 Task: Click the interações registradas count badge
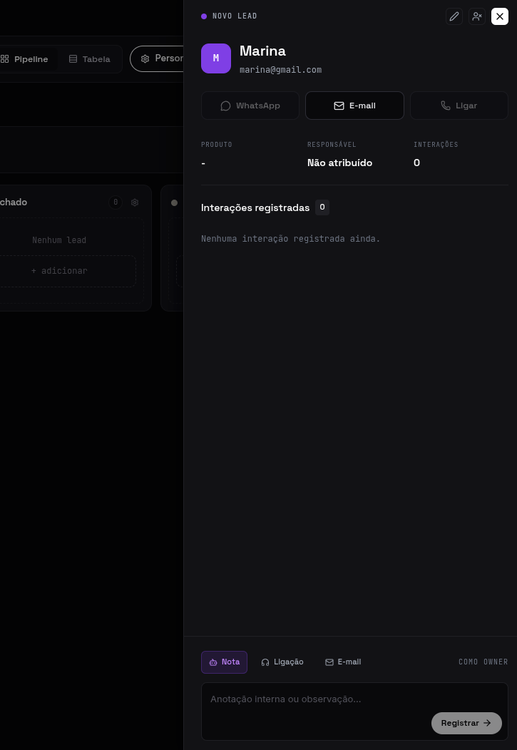tap(322, 207)
